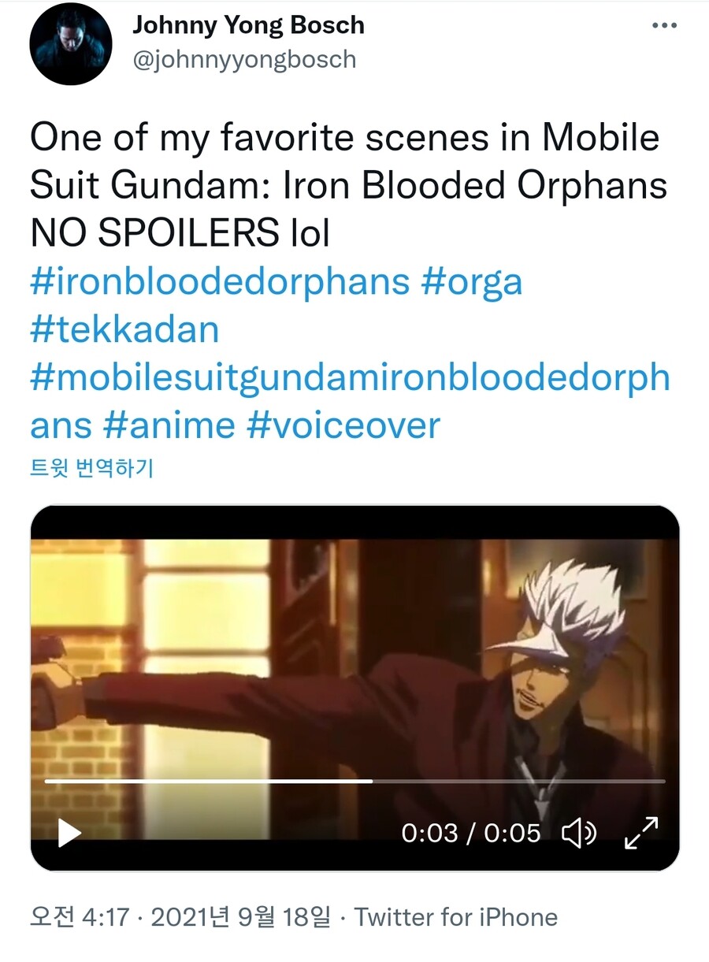Open the three-dot more options menu
Screen dimensions: 709x962
(x=664, y=26)
